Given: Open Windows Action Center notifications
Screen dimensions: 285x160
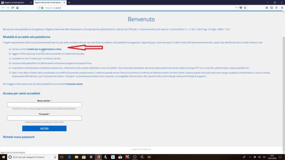Looking at the screenshot, I should click(280, 157).
